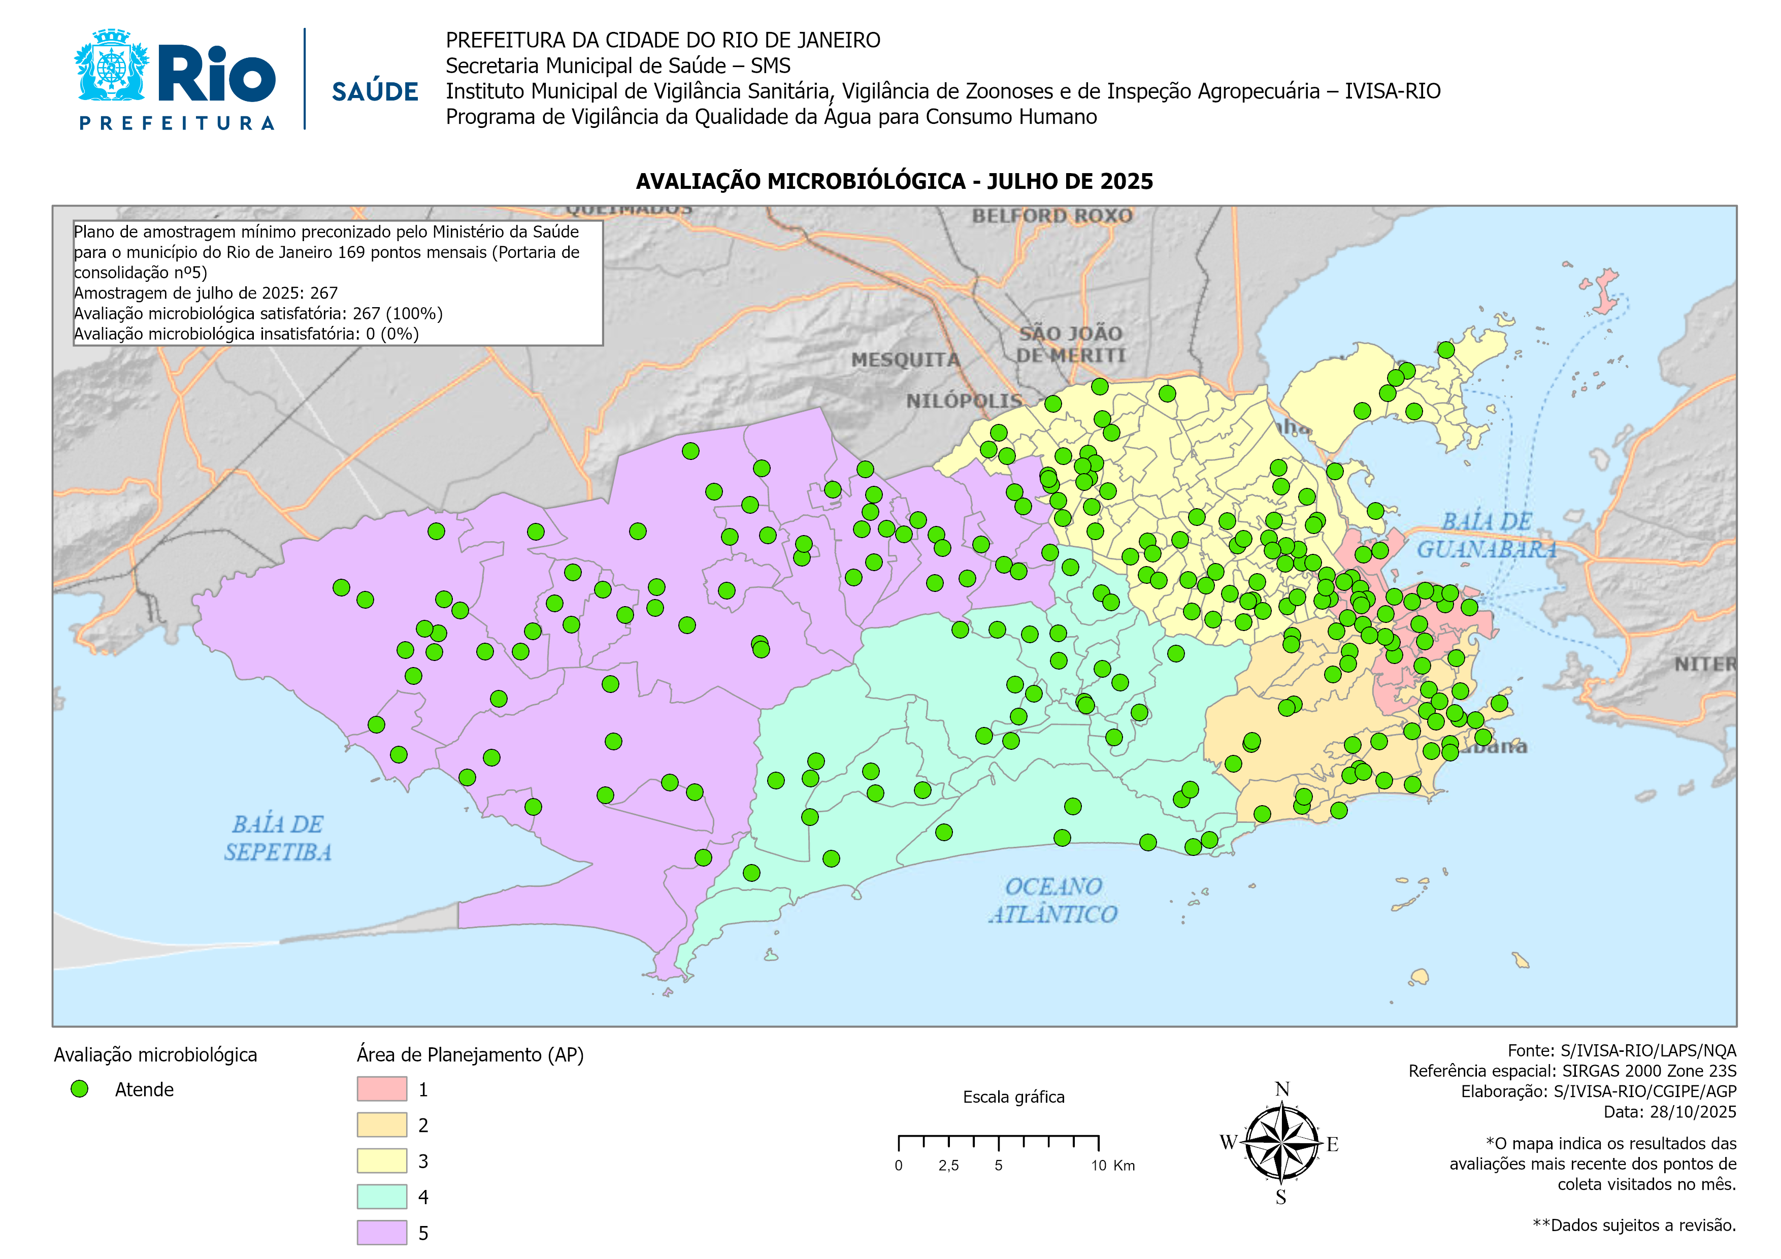
Task: Click the compass rose icon
Action: pyautogui.click(x=1281, y=1143)
